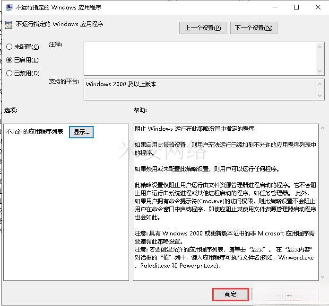
Task: Click the help panel scrollbar down arrow
Action: click(322, 277)
